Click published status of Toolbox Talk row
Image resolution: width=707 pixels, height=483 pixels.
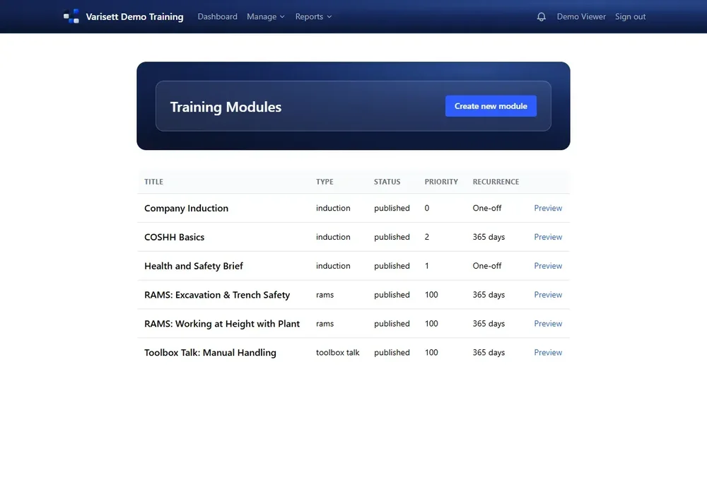392,352
